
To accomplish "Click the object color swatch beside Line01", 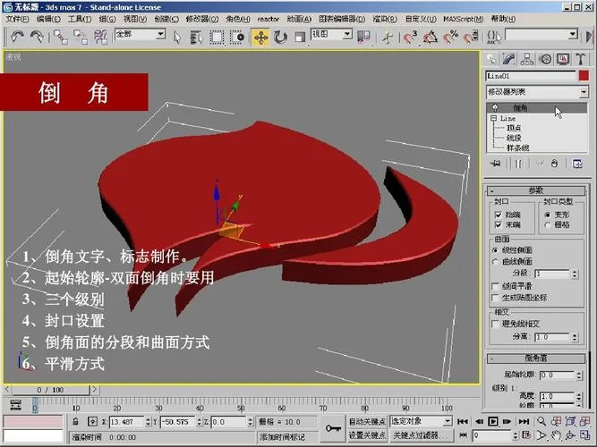I will (x=584, y=76).
